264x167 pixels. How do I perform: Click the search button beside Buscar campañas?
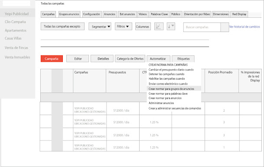[x=225, y=27]
